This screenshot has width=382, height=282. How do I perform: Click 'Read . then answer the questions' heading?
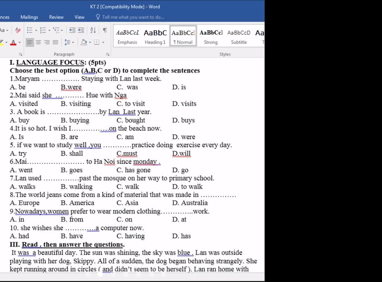coord(73,244)
